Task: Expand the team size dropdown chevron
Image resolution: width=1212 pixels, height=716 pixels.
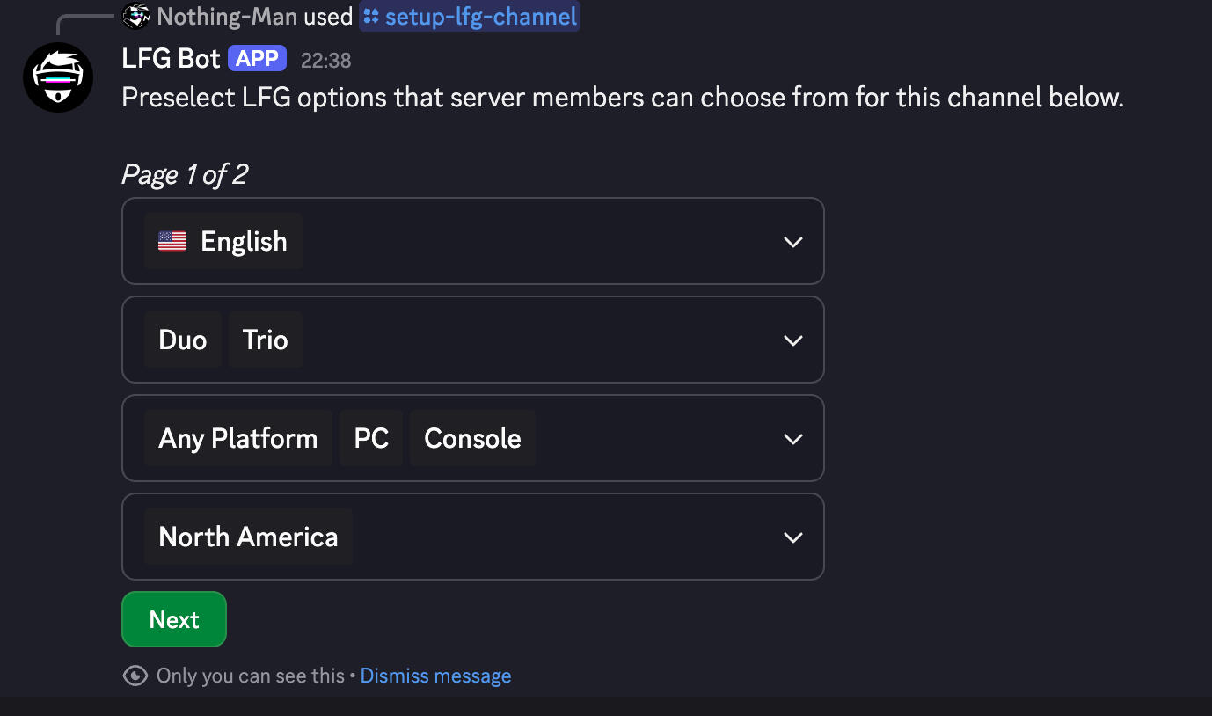Action: point(792,340)
